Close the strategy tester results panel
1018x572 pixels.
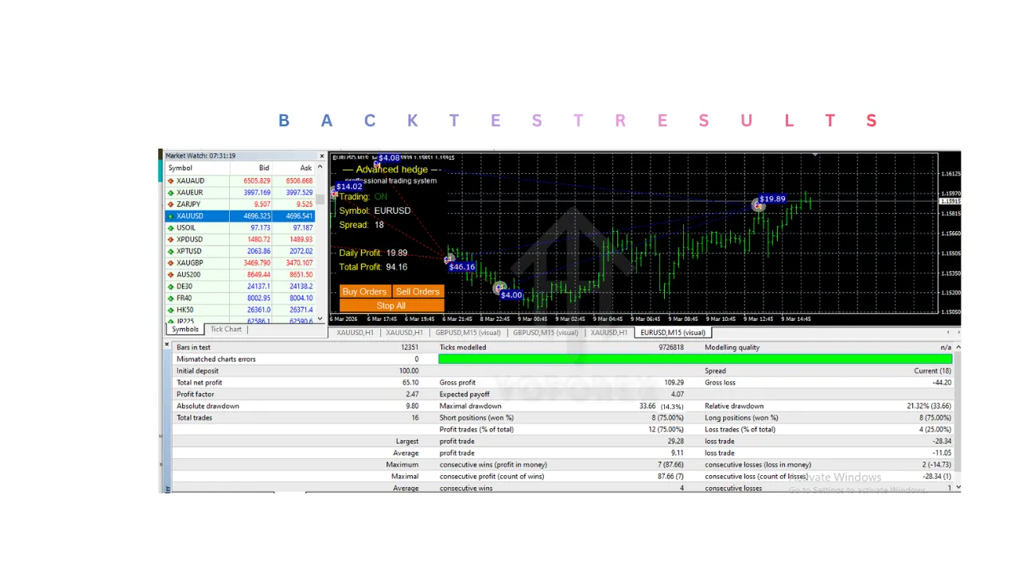click(x=167, y=344)
